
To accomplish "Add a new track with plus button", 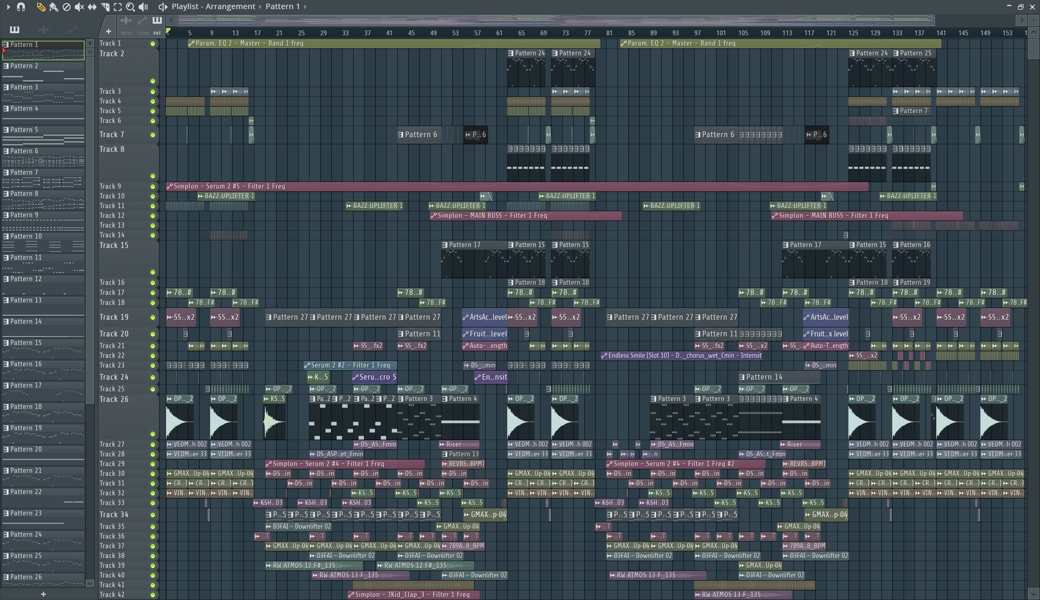I will point(108,31).
